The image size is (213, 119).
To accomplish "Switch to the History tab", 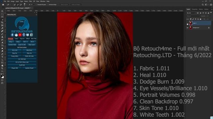I will click(201, 9).
